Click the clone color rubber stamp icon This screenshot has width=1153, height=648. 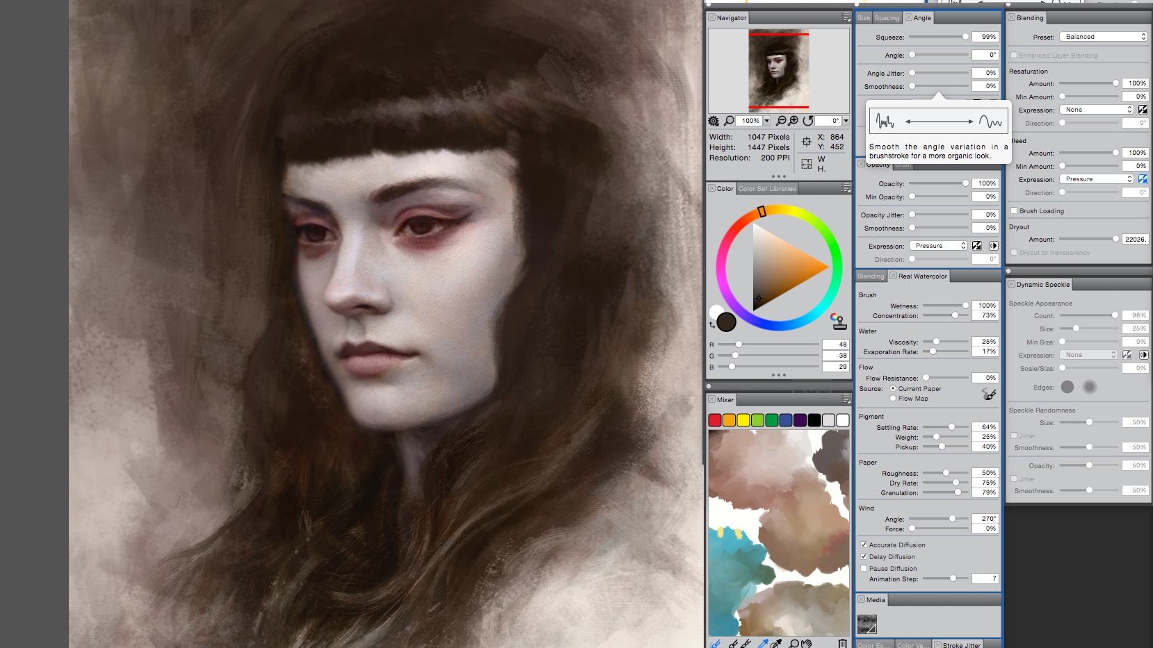pos(839,321)
